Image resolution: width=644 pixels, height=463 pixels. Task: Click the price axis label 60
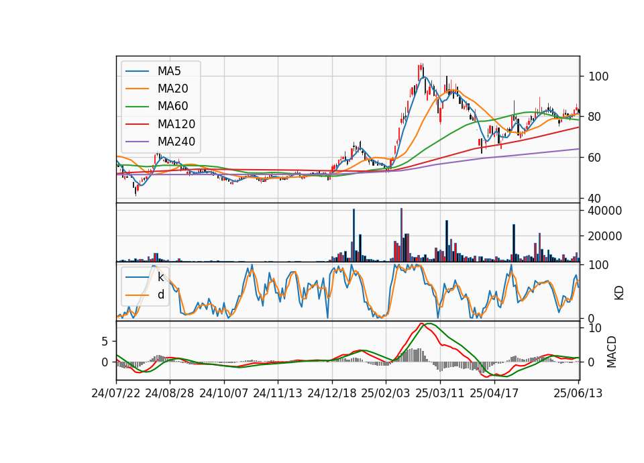pos(595,158)
